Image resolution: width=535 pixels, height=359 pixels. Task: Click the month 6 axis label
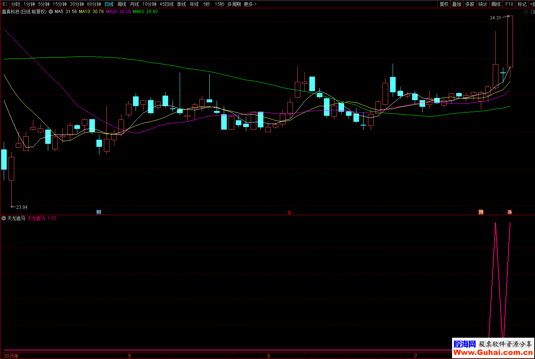(x=269, y=356)
